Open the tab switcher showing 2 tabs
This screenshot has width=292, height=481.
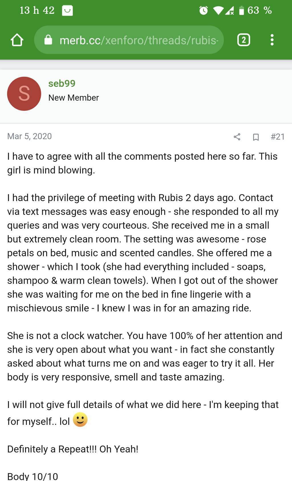[244, 40]
